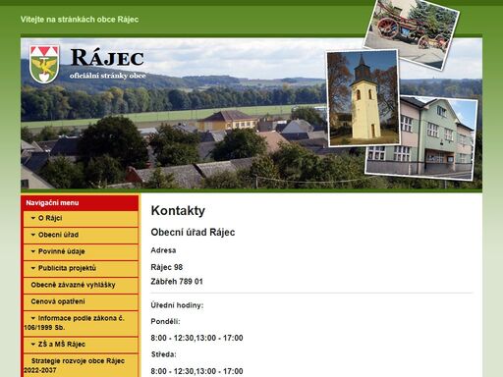The height and width of the screenshot is (377, 503).
Task: Select the Publicita projektů menu item
Action: click(81, 268)
